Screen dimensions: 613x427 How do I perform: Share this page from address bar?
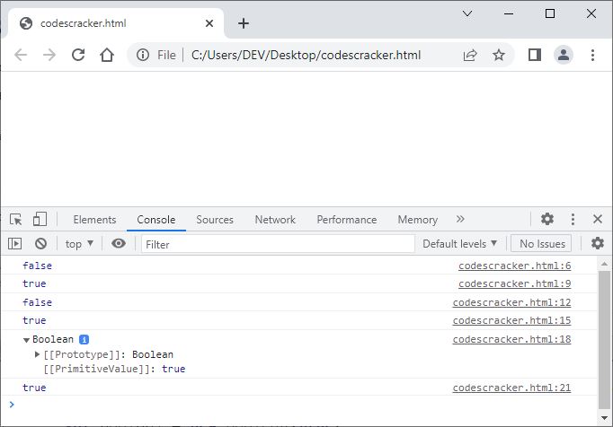coord(470,55)
